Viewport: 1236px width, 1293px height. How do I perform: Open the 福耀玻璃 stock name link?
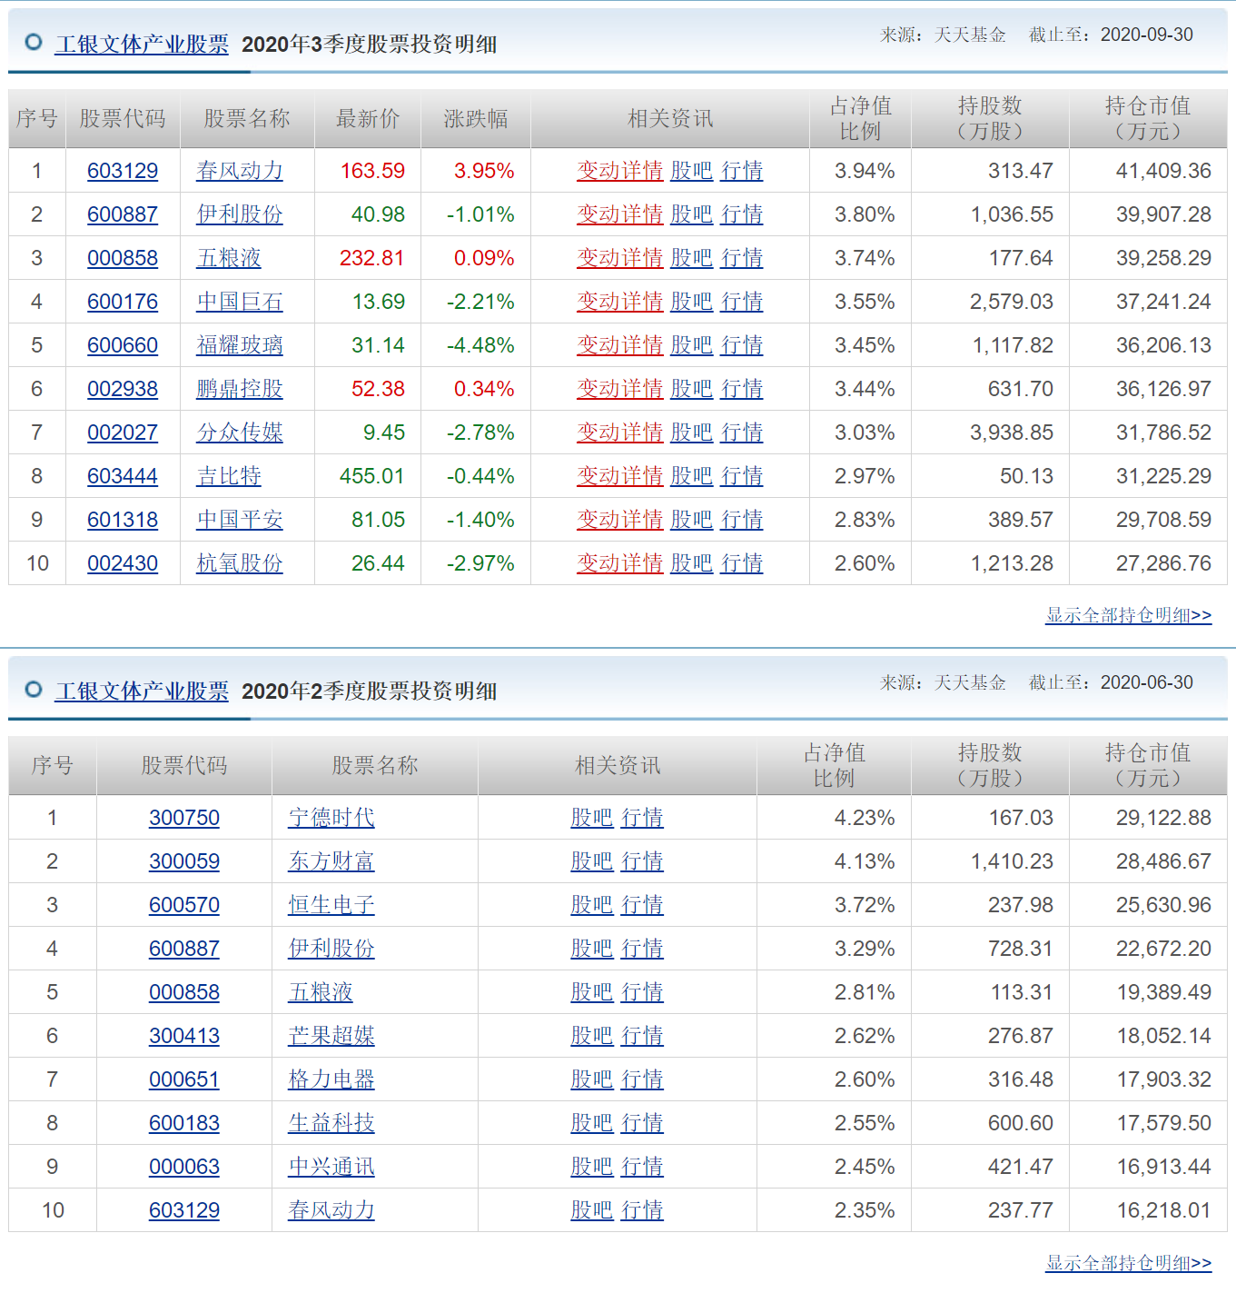240,345
